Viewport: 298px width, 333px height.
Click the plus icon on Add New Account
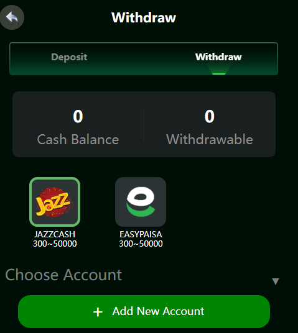98,312
